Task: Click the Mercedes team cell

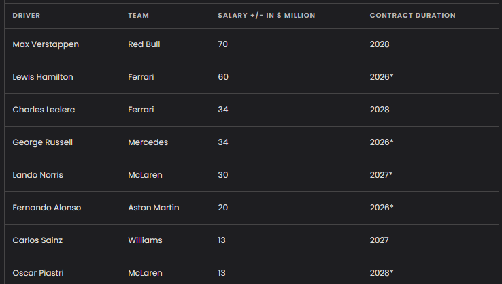Action: [x=148, y=142]
